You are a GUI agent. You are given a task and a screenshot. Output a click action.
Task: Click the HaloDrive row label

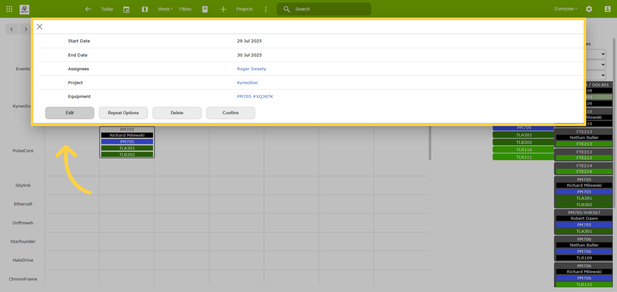(x=23, y=260)
